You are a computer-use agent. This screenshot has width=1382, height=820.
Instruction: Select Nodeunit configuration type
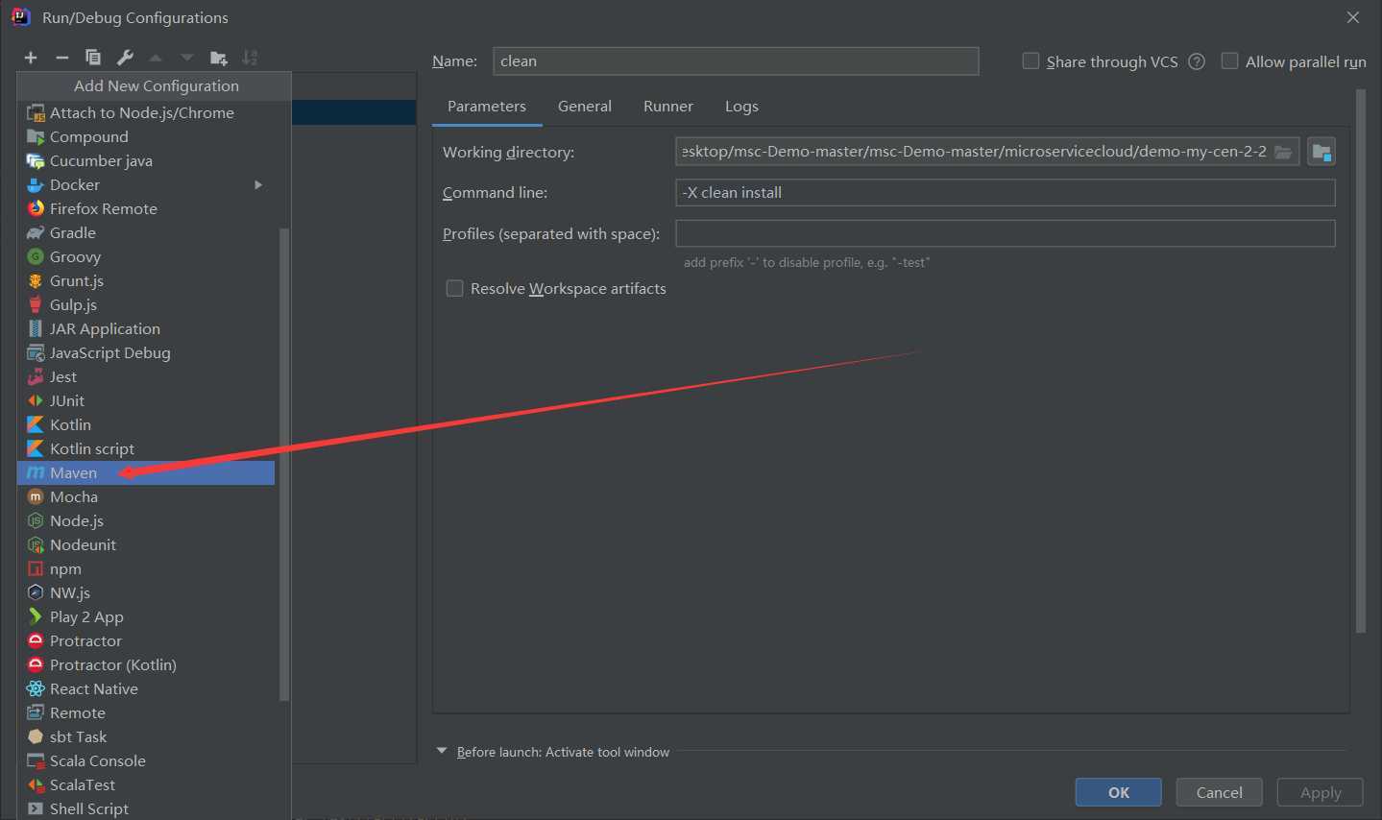(x=146, y=544)
